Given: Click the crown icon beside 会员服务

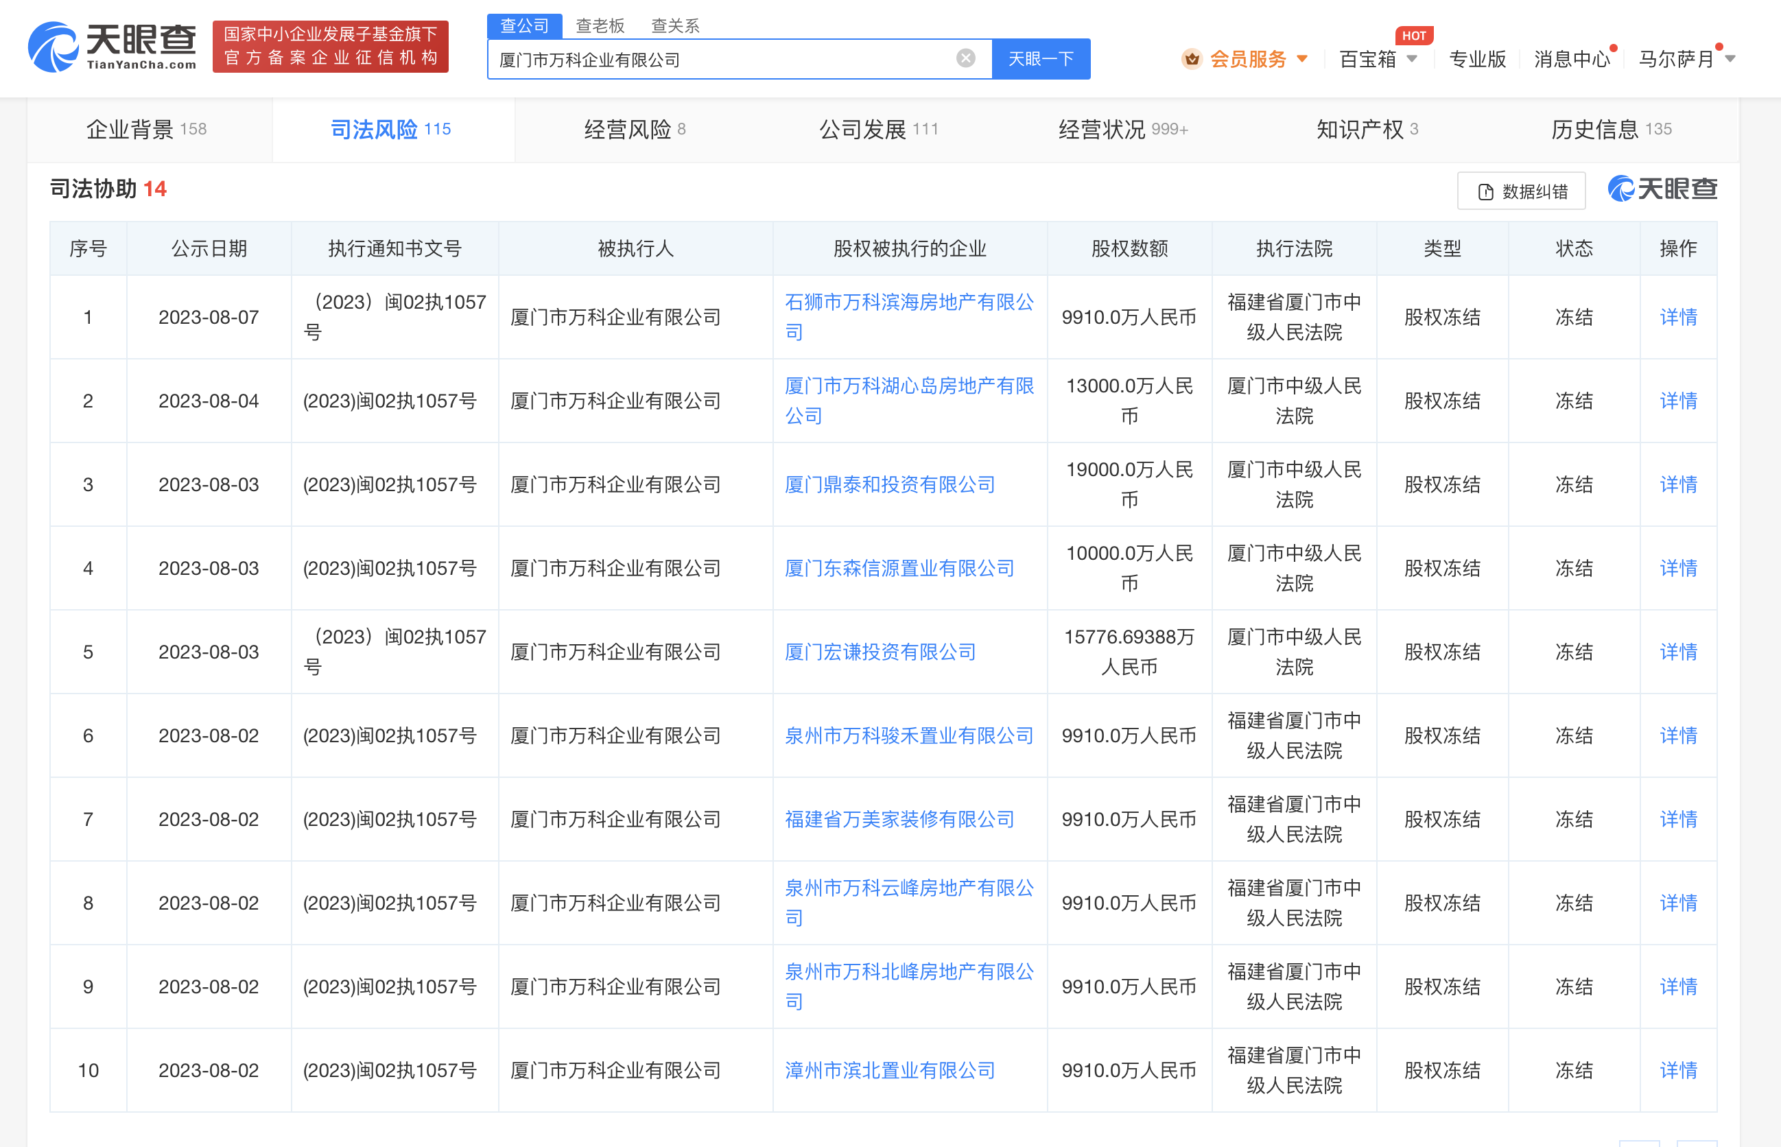Looking at the screenshot, I should tap(1192, 58).
